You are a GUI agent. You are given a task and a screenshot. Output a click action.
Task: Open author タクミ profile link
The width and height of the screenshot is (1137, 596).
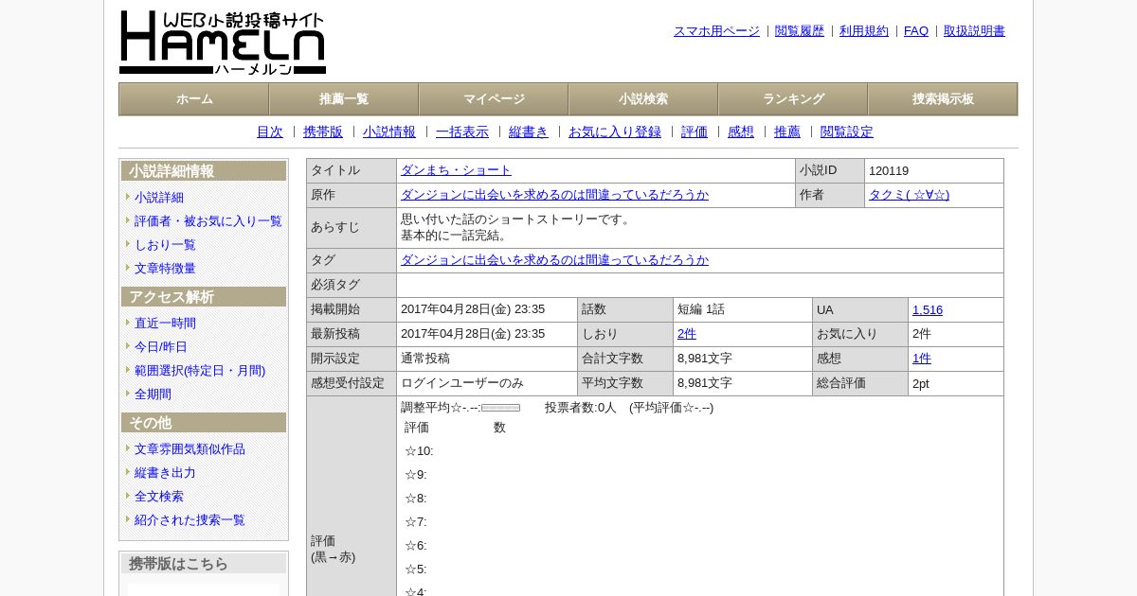pos(909,195)
